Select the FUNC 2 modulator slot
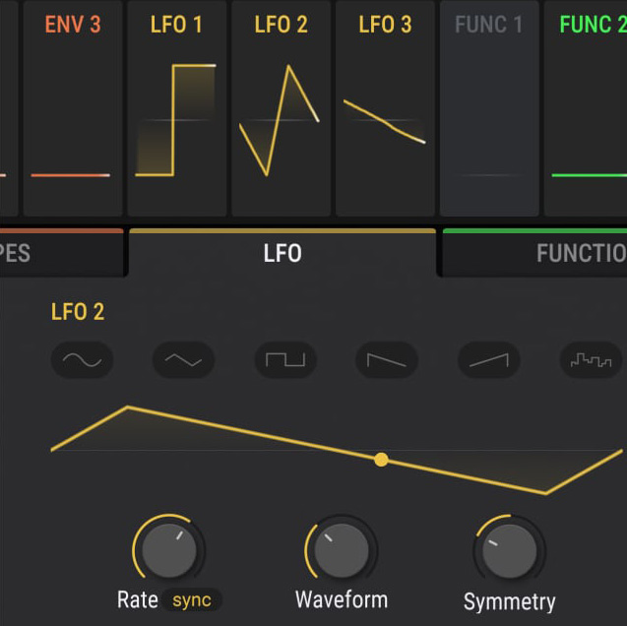 point(589,108)
